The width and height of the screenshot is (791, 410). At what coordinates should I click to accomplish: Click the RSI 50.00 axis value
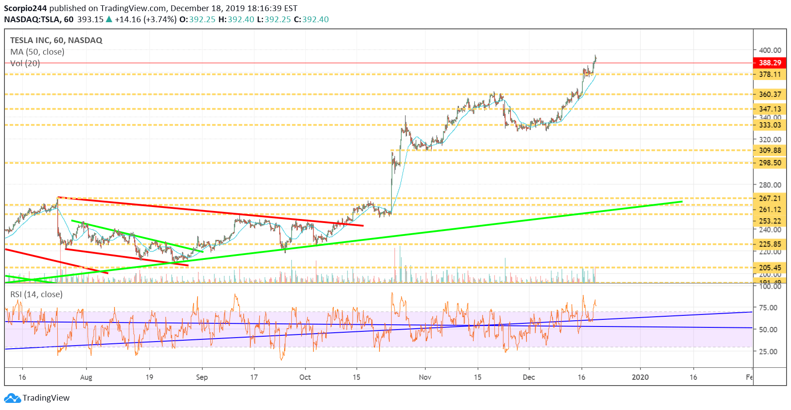(768, 330)
